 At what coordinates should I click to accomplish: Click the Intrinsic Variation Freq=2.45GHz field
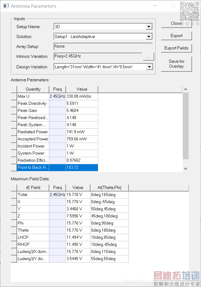click(98, 56)
